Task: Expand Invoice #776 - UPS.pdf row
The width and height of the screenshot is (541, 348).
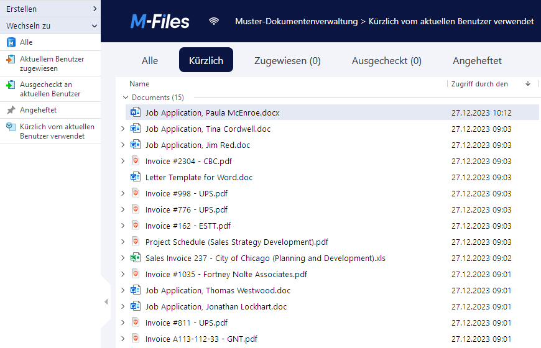Action: click(123, 209)
